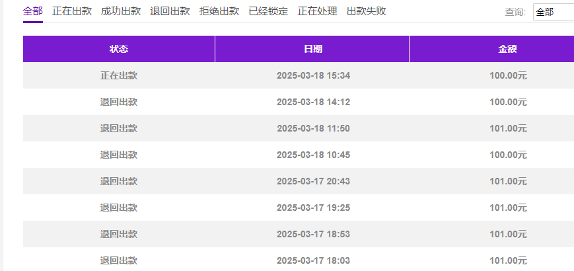Viewport: 574px width, 271px height.
Task: Click the date 2025-03-18 15:34
Action: [x=313, y=75]
